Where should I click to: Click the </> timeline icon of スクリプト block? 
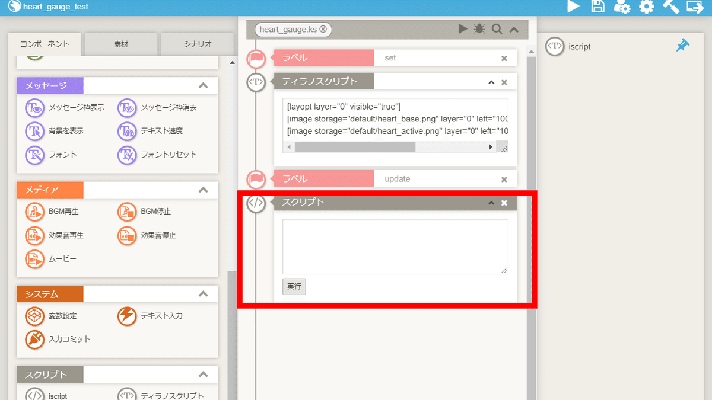click(256, 203)
